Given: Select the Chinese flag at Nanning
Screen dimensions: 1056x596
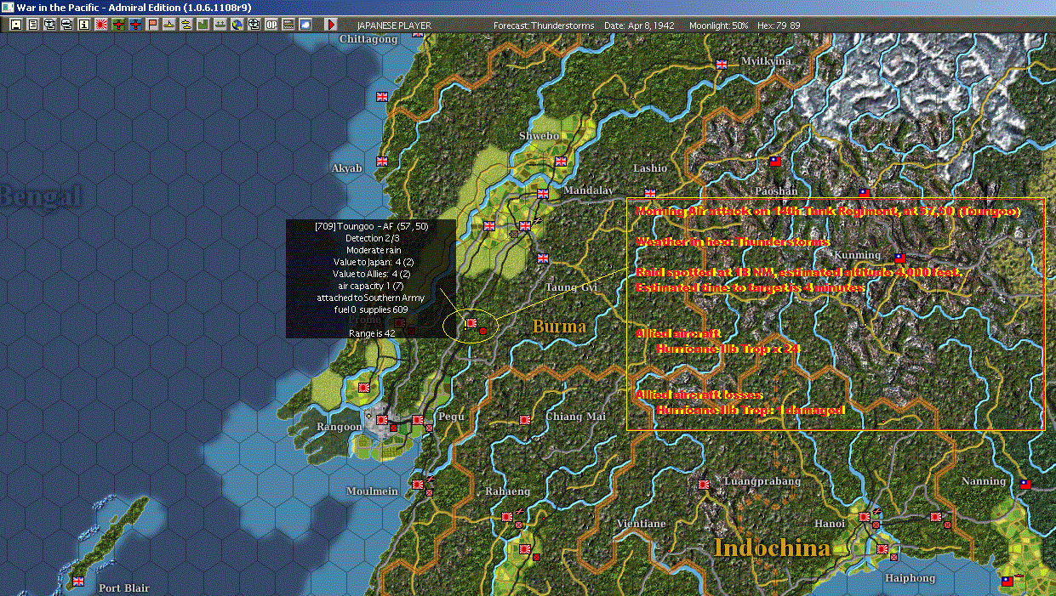Looking at the screenshot, I should pos(1025,484).
